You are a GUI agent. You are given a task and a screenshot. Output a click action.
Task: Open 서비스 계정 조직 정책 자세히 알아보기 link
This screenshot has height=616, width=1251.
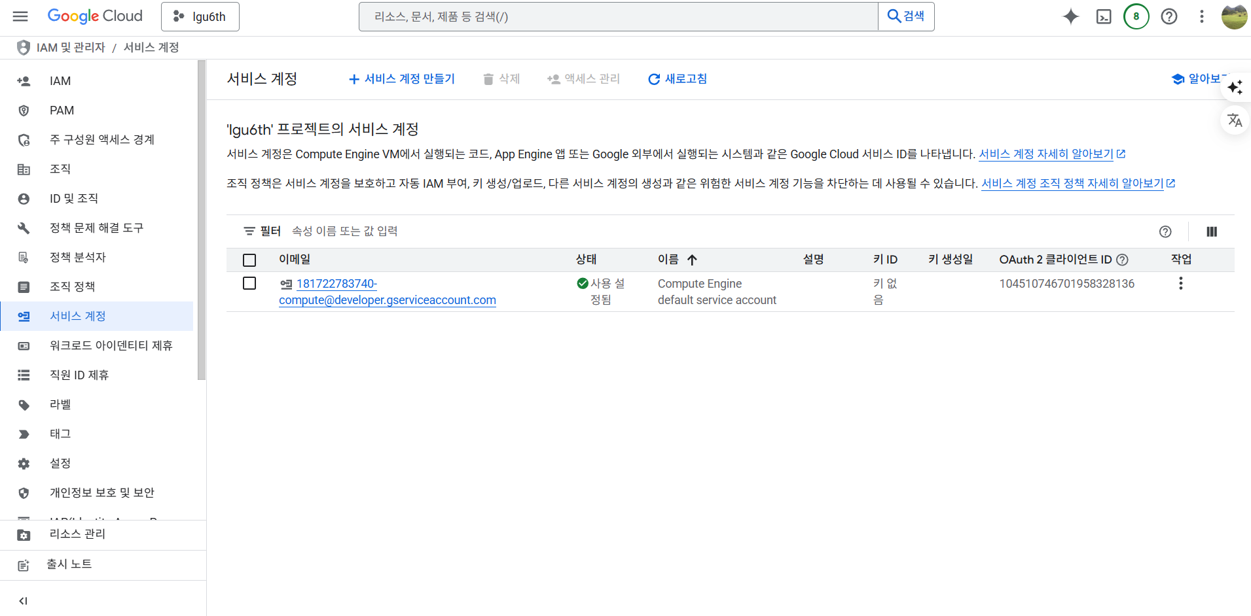coord(1078,184)
